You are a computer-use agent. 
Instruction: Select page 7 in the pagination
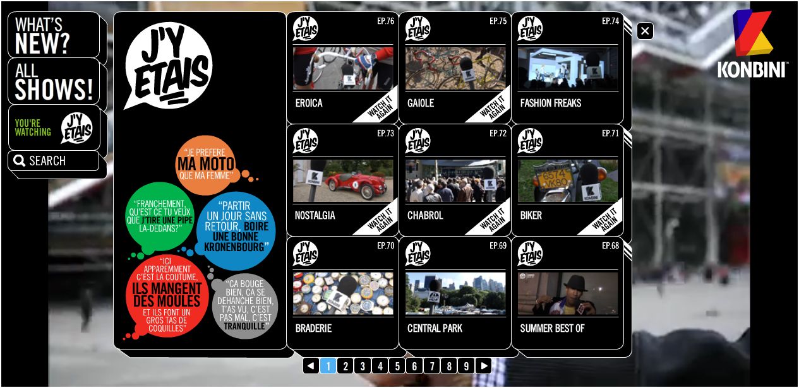431,366
